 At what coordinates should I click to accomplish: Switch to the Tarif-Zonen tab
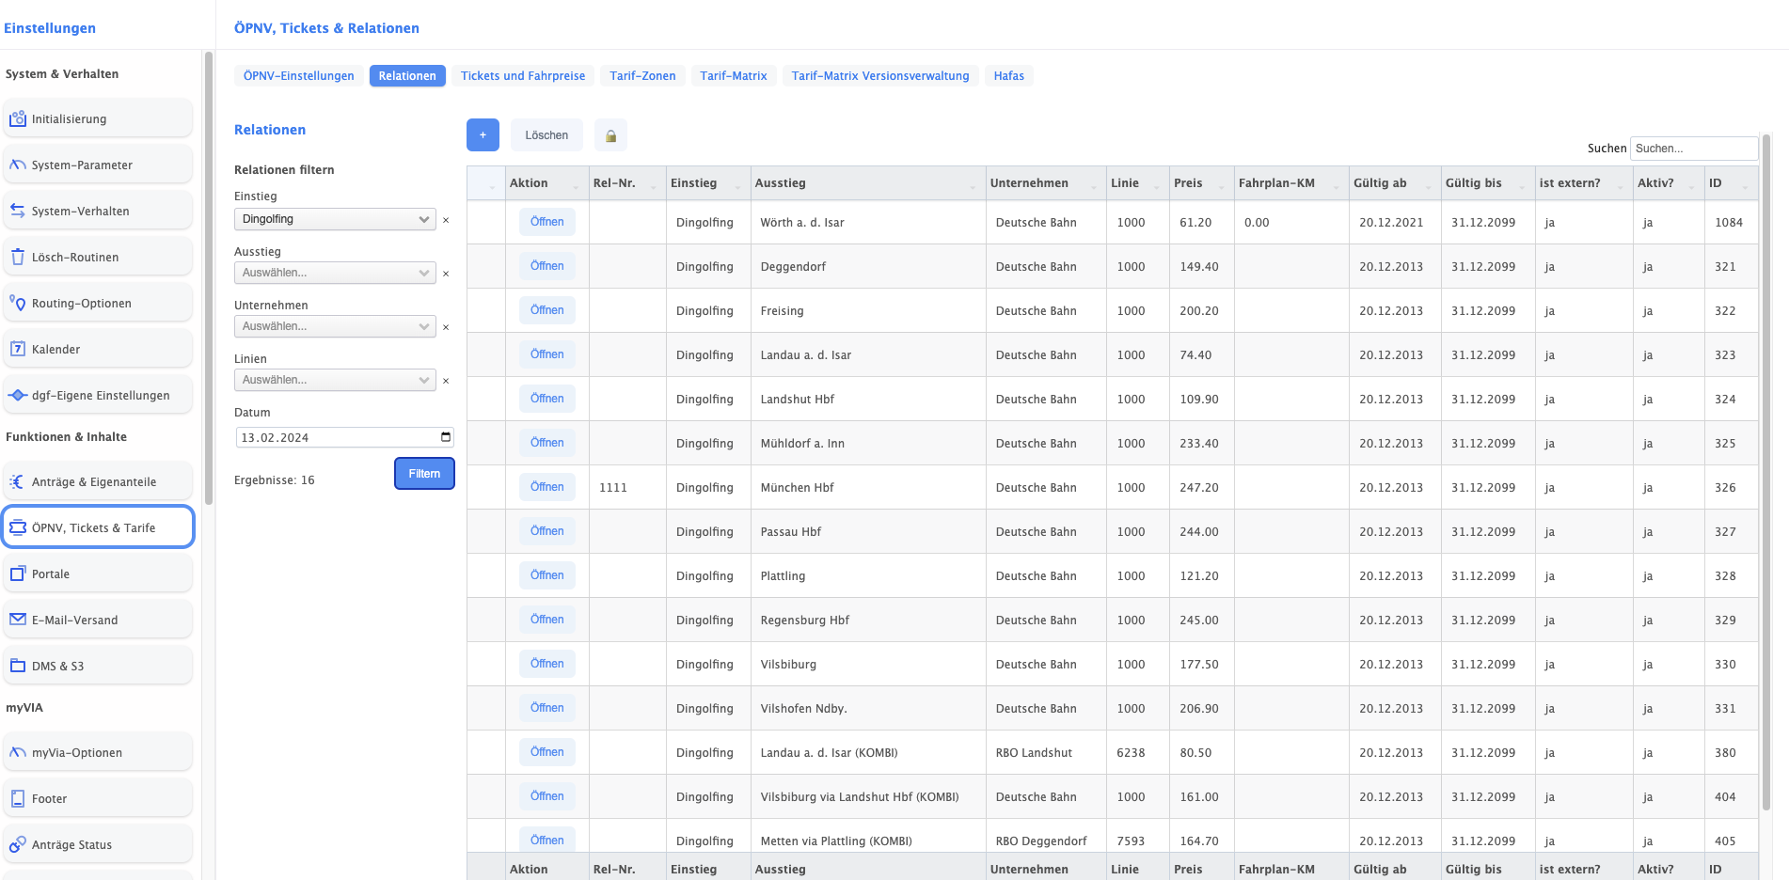pos(642,76)
